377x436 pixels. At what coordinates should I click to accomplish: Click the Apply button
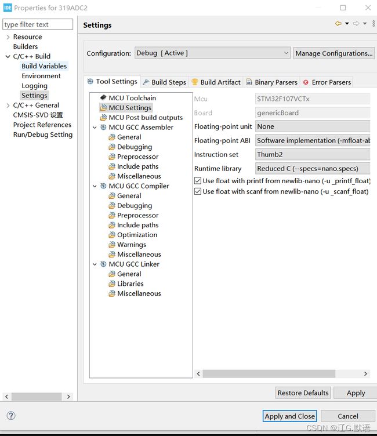coord(356,393)
